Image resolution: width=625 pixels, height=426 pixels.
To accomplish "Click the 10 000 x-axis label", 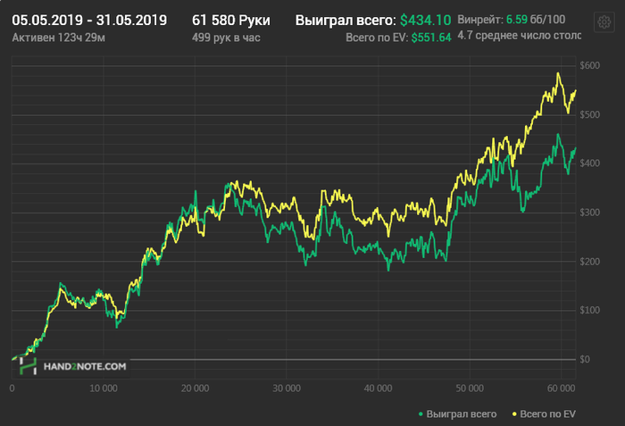I will (104, 388).
